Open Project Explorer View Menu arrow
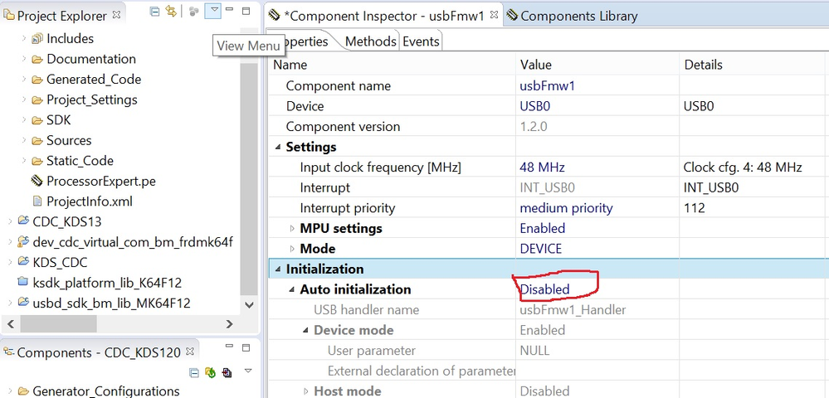 click(214, 11)
